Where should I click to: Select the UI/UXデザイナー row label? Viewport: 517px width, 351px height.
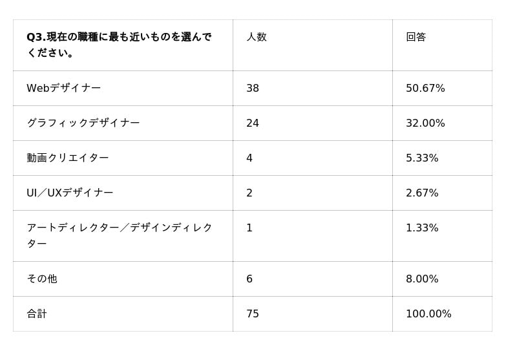(70, 193)
